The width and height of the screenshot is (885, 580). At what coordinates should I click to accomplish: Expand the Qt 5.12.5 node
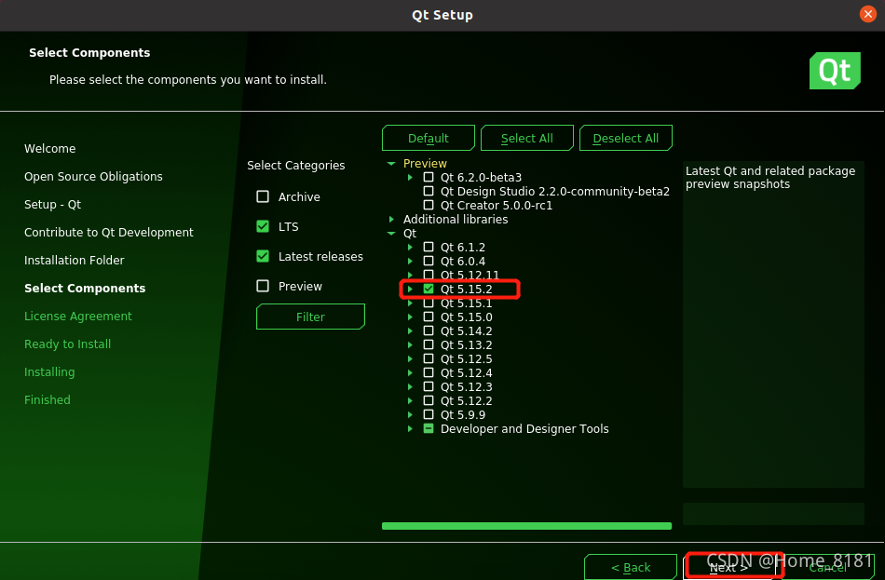point(410,358)
